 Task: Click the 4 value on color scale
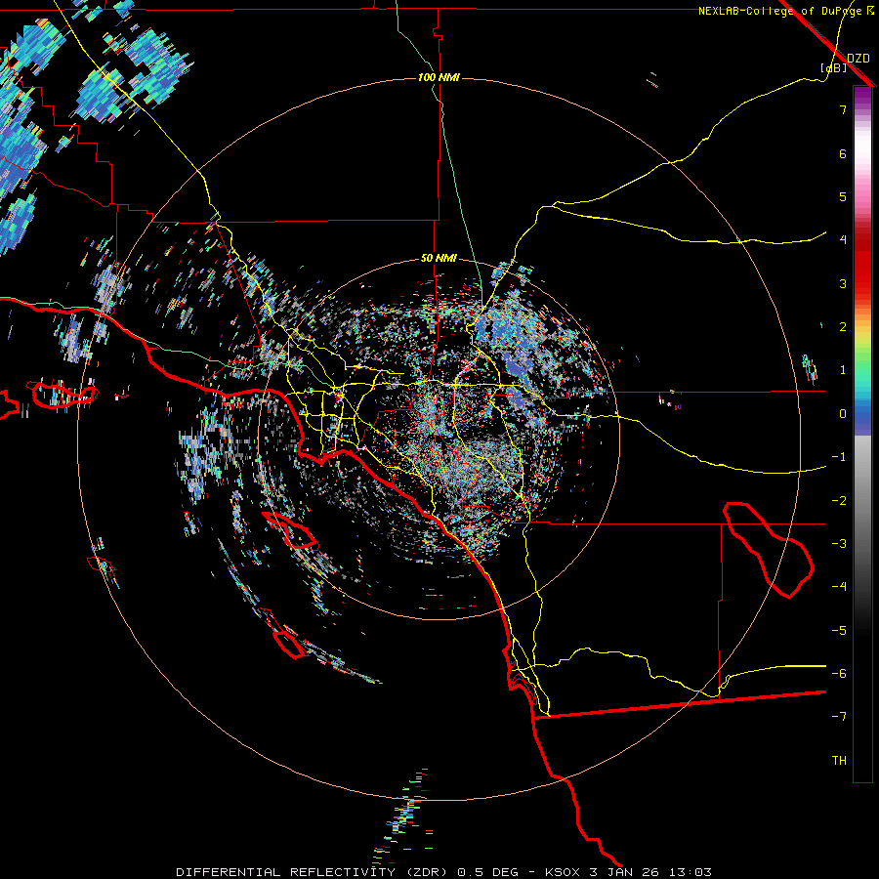pos(843,240)
